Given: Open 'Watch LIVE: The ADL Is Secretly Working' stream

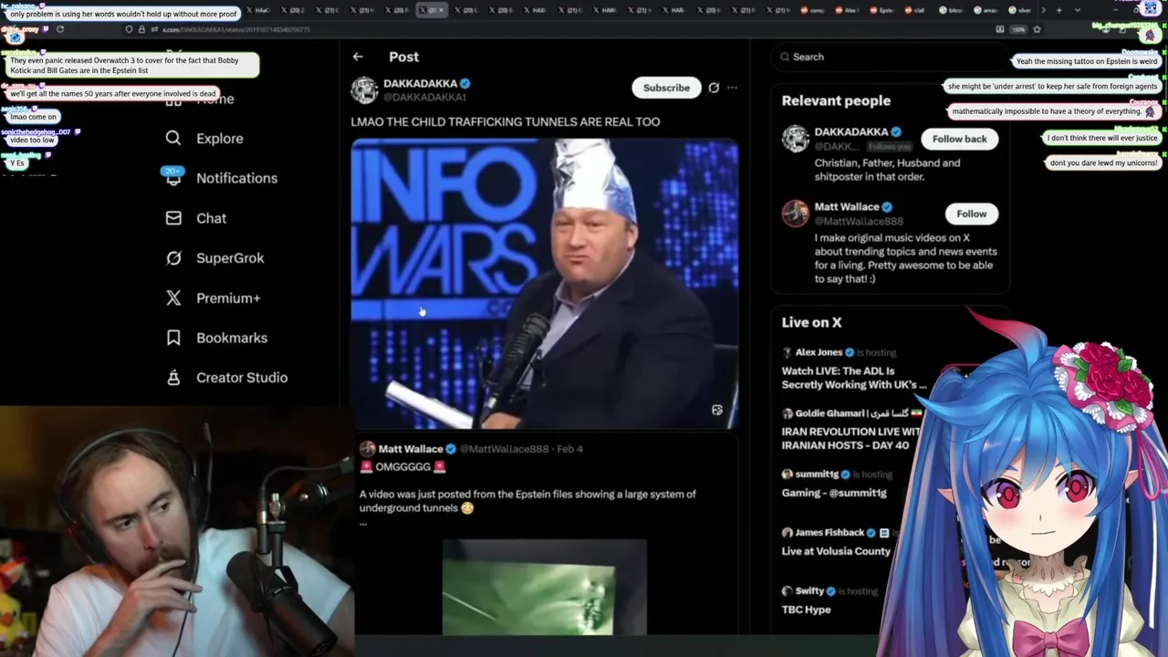Looking at the screenshot, I should click(854, 378).
